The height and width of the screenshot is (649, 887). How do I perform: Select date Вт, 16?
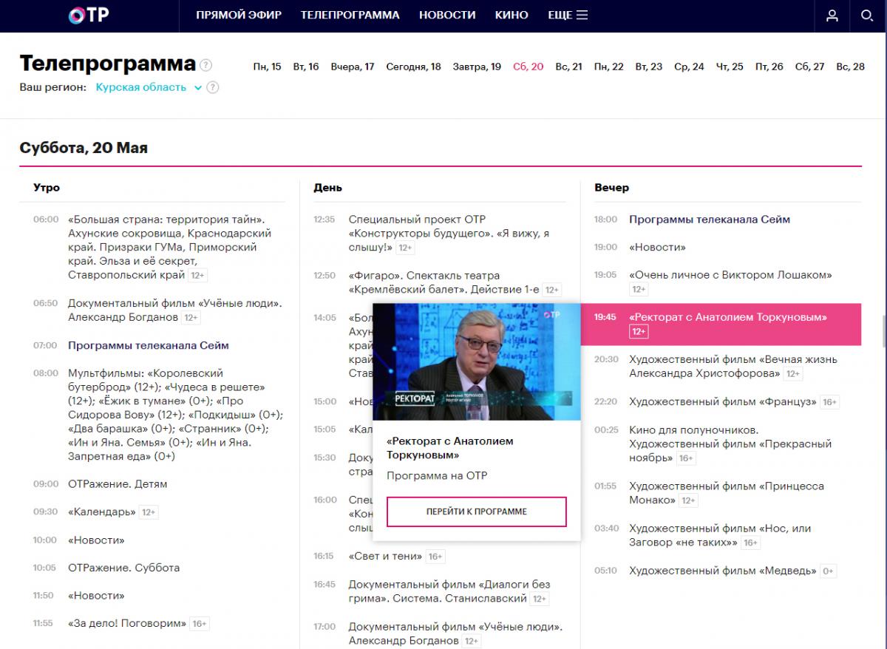pyautogui.click(x=306, y=67)
